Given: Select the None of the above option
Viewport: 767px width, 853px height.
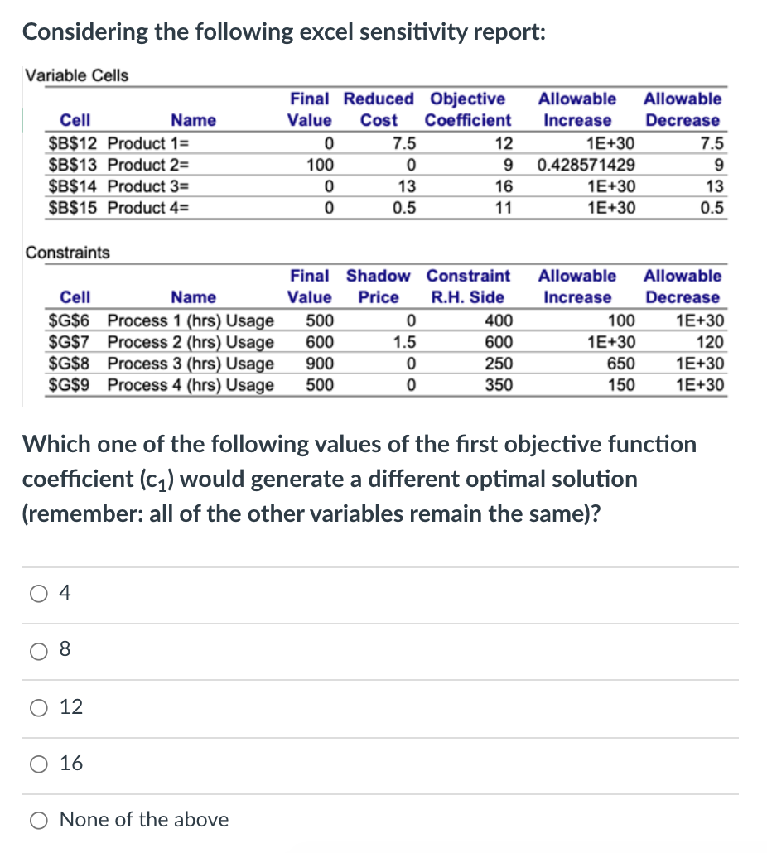Looking at the screenshot, I should [x=38, y=820].
